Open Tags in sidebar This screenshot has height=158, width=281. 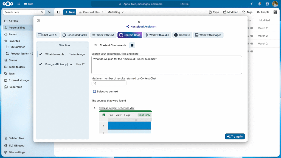18,74
